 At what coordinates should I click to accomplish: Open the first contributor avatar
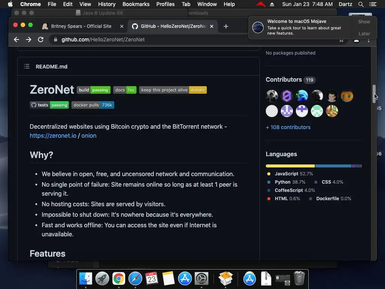pos(272,96)
